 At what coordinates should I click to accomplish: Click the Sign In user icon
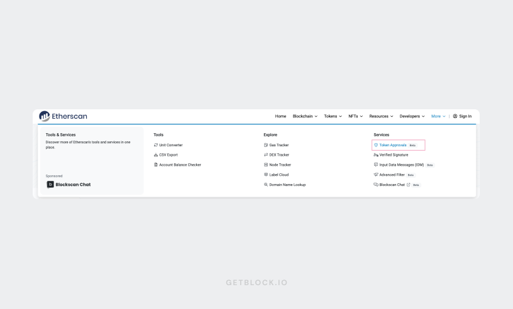(x=455, y=116)
